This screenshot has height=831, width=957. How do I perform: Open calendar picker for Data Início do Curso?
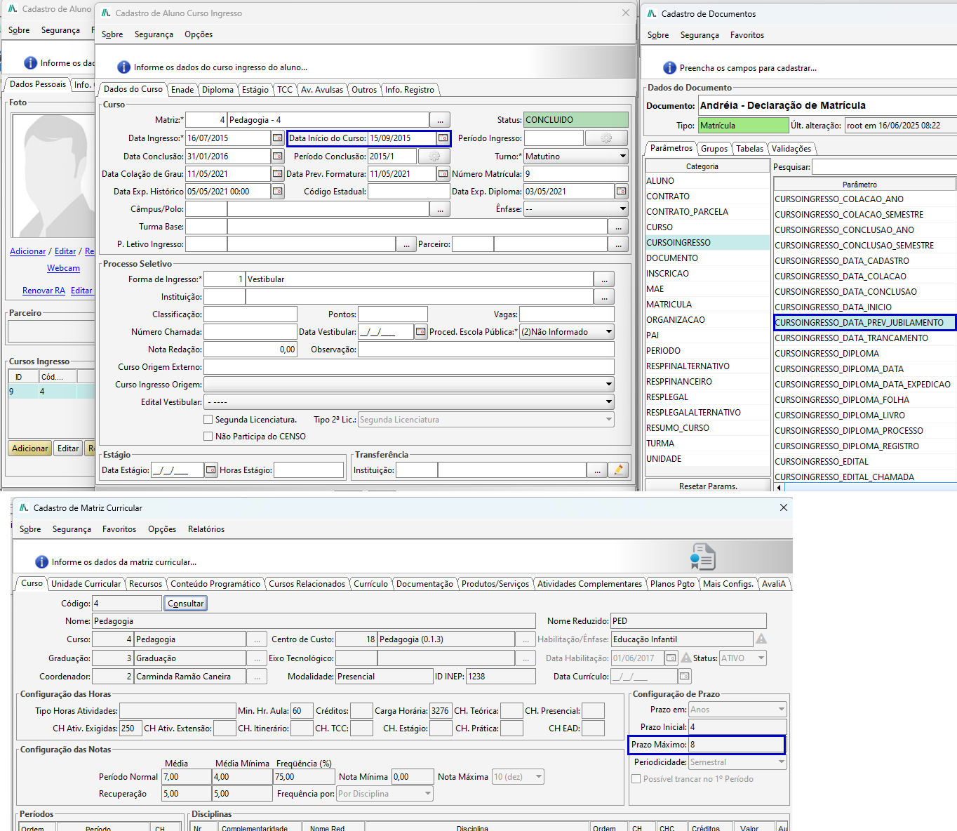[443, 138]
